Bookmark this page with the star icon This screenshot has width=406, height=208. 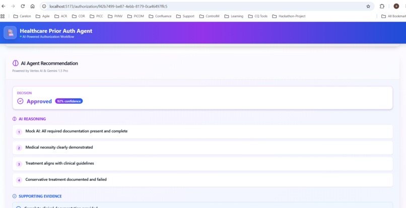click(368, 7)
